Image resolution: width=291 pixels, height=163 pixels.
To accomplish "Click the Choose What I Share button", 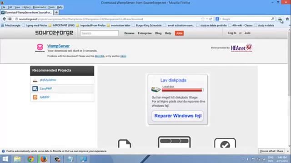I will (x=271, y=151).
